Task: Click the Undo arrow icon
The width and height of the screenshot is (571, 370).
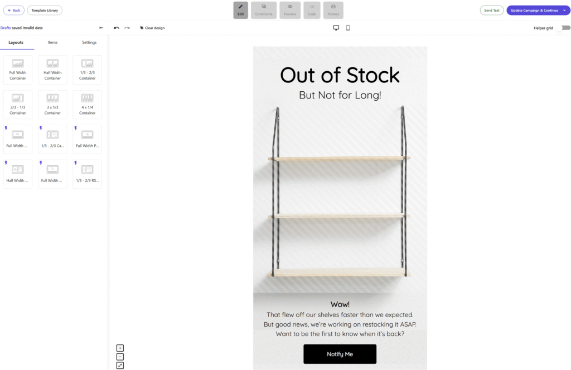Action: pos(116,27)
